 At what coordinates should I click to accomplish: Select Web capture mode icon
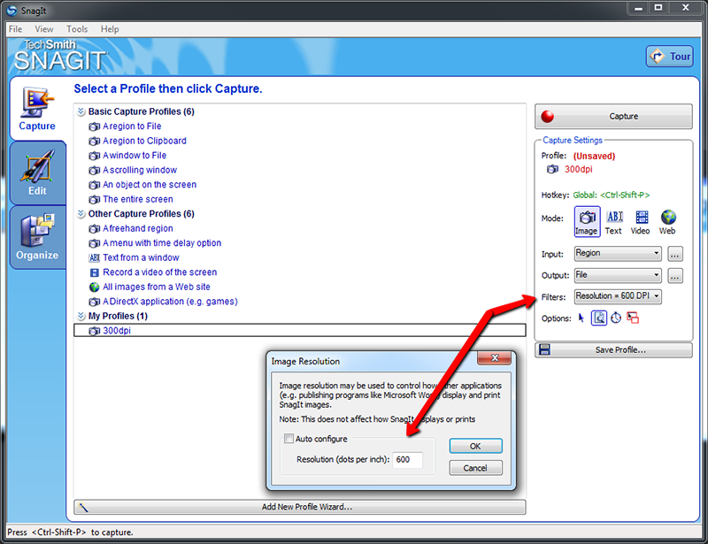click(668, 222)
